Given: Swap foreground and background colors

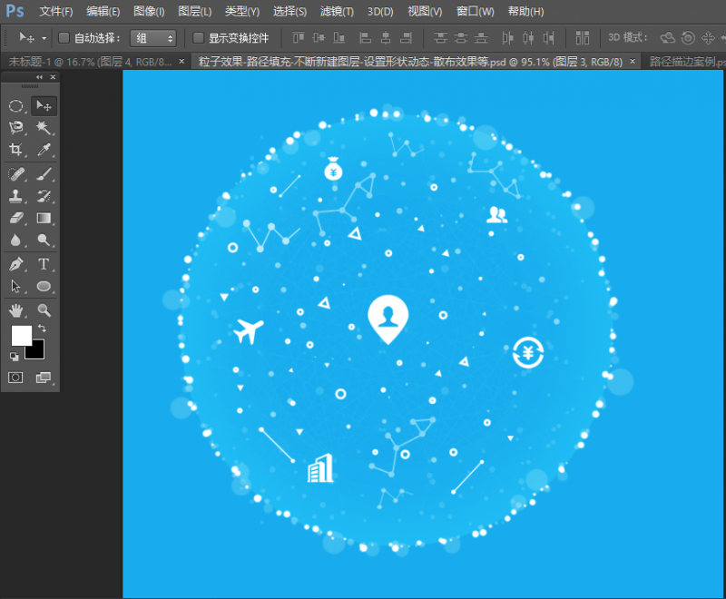Looking at the screenshot, I should [x=42, y=329].
